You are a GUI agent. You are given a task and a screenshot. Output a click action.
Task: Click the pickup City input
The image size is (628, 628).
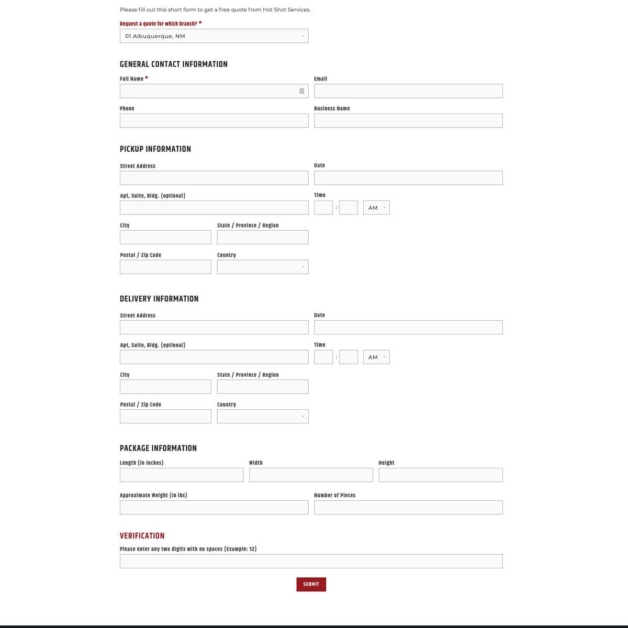[x=165, y=237]
